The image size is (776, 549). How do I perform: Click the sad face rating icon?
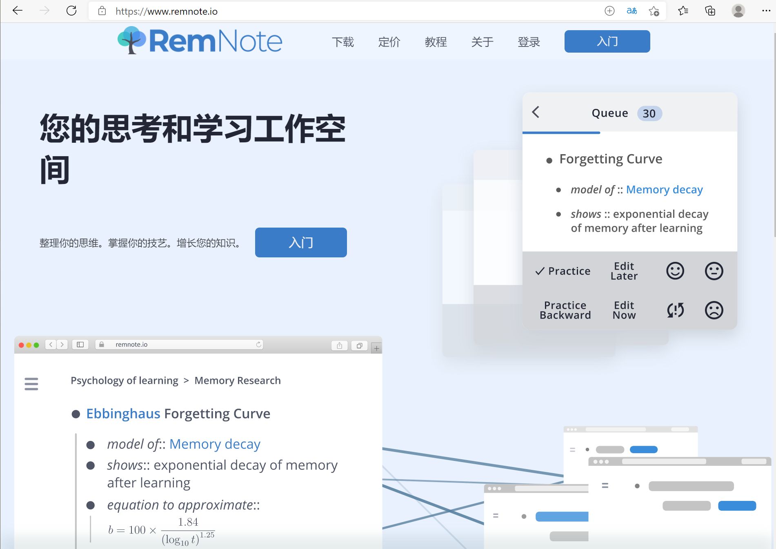[714, 310]
